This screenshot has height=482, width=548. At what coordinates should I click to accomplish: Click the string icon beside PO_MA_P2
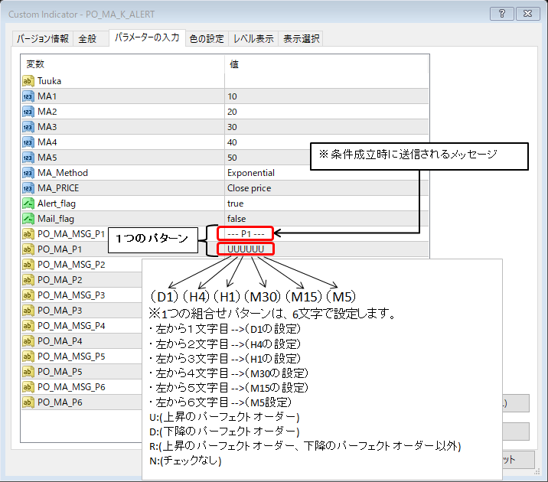pyautogui.click(x=28, y=280)
